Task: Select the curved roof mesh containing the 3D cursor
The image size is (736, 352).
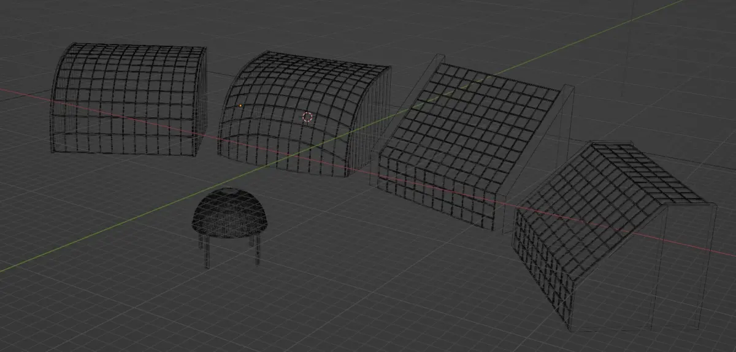Action: click(x=304, y=115)
